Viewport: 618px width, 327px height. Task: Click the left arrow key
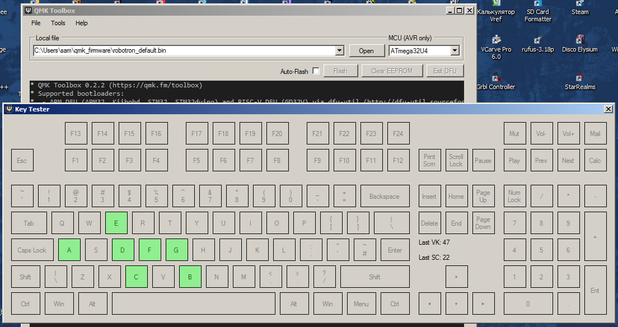[x=429, y=303]
